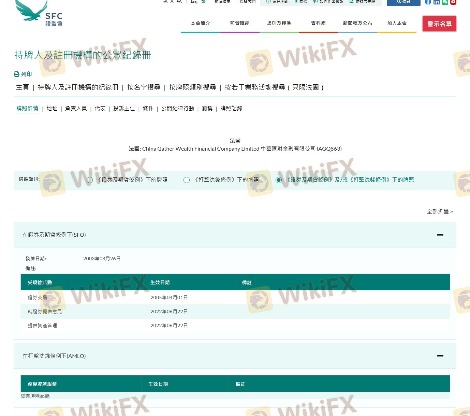The width and height of the screenshot is (470, 416).
Task: Click the 就證券提供意見 table row text
Action: pyautogui.click(x=45, y=311)
